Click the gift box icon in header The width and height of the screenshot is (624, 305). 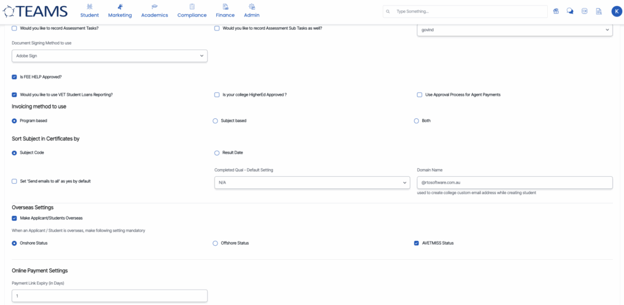(556, 11)
